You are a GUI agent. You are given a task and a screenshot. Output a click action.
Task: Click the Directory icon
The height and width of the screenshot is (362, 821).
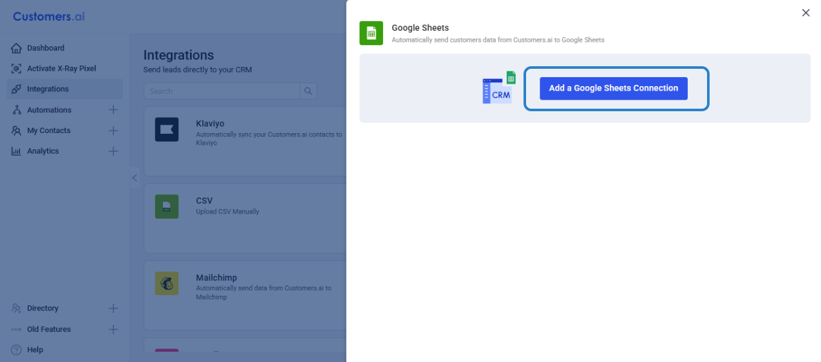16,309
